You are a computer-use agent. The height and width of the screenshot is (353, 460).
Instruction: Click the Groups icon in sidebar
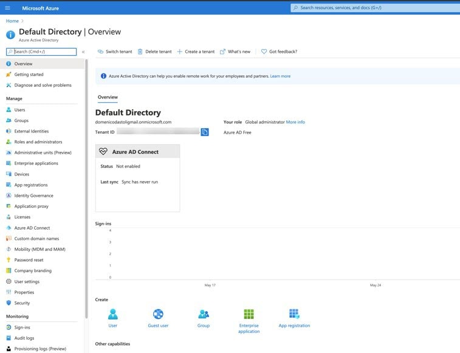pos(9,120)
